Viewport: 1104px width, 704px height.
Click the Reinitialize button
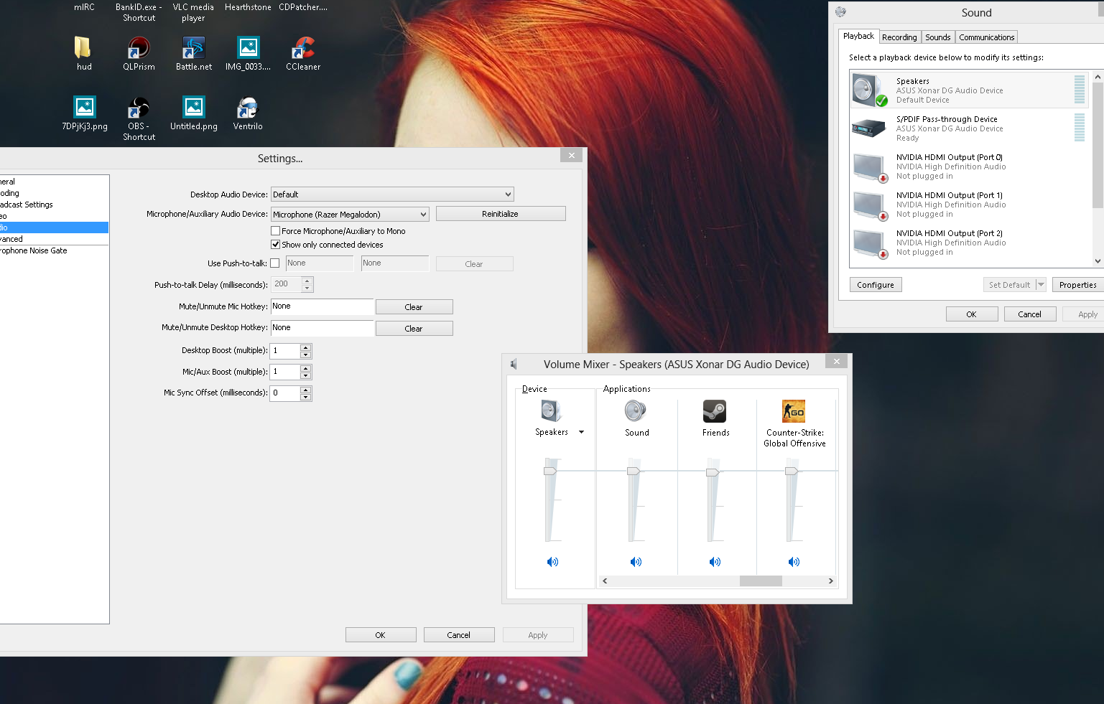tap(500, 214)
